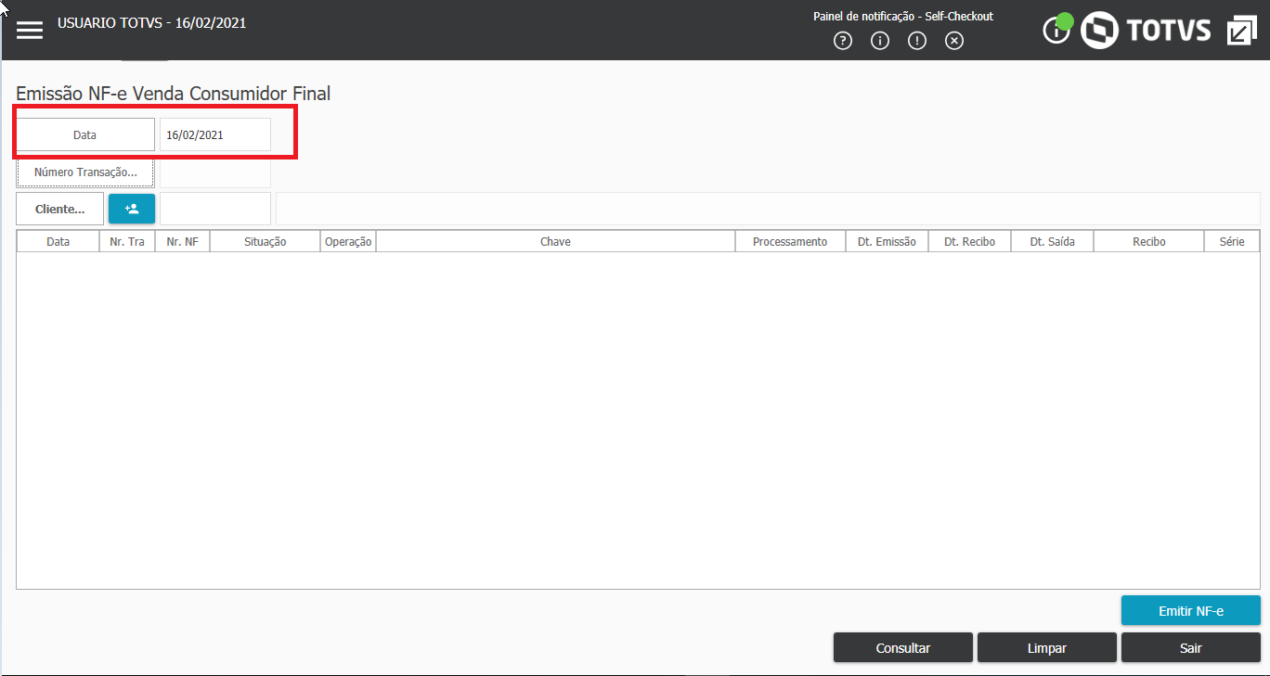Open the hamburger main menu
1270x676 pixels.
click(x=30, y=30)
